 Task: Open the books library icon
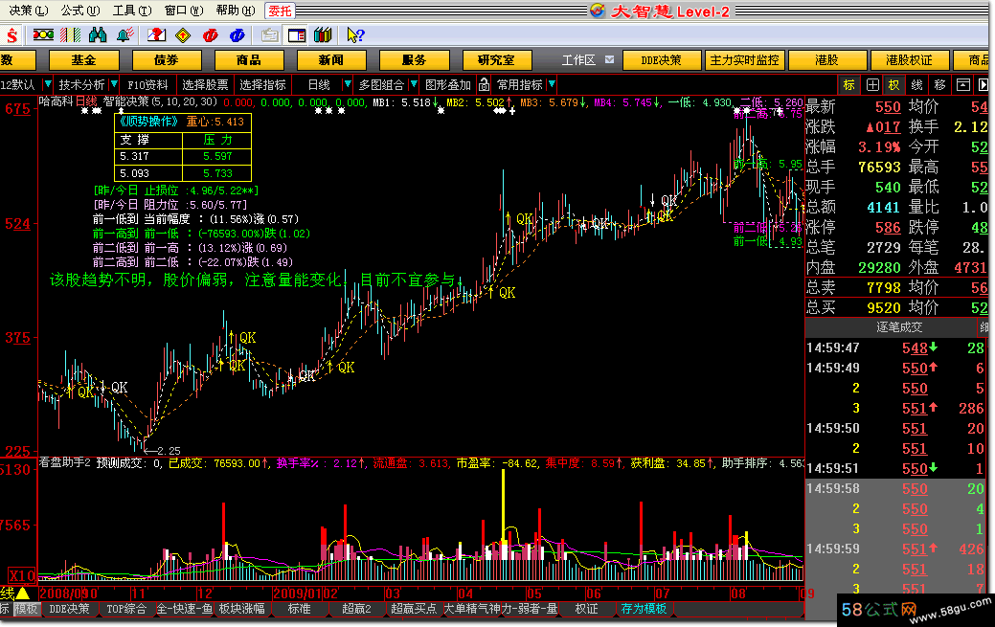click(323, 34)
